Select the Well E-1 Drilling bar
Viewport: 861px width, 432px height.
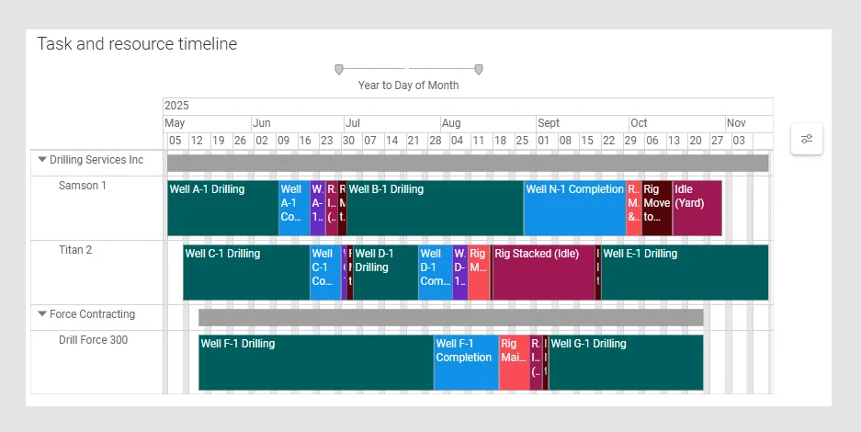[685, 273]
